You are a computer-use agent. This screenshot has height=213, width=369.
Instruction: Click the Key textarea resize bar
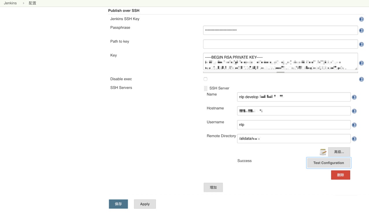tap(280, 72)
